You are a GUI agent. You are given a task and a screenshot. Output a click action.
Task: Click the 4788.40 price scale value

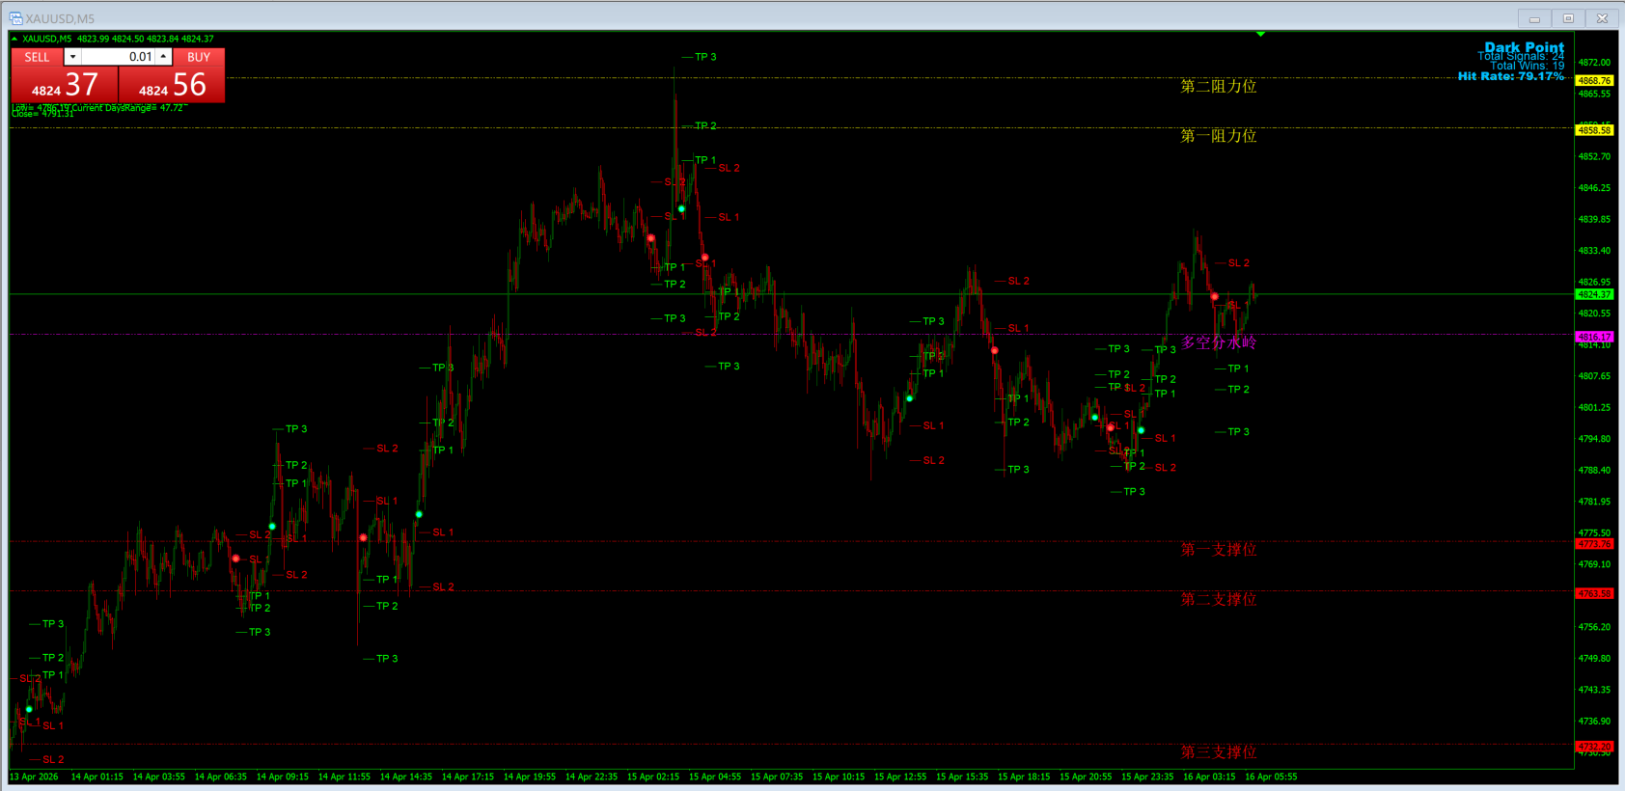1594,471
